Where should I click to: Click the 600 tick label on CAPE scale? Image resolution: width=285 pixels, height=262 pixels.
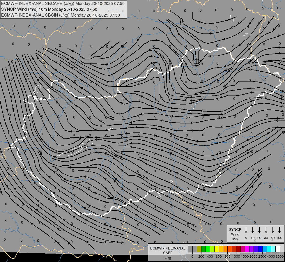point(219,256)
